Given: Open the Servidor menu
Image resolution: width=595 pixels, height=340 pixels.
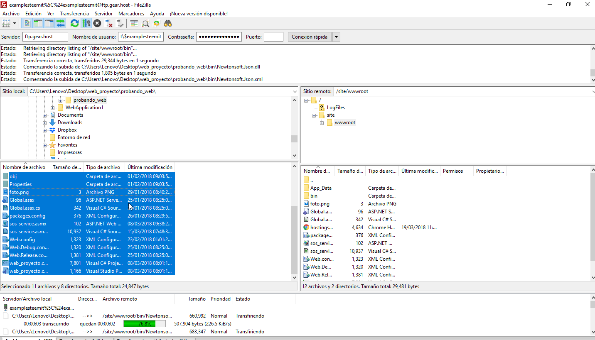Looking at the screenshot, I should click(x=103, y=14).
